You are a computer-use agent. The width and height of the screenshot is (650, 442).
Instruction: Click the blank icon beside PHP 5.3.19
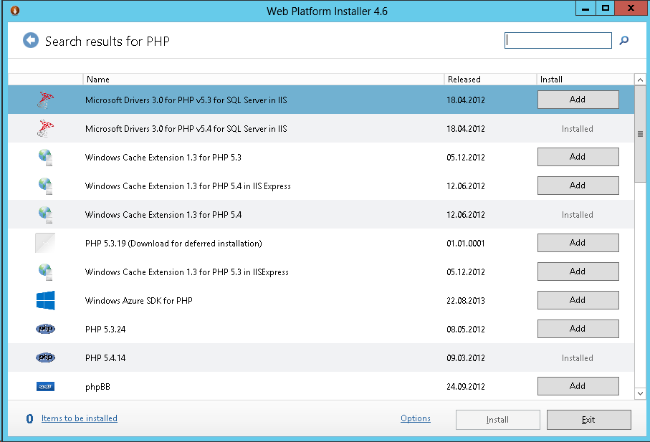pyautogui.click(x=45, y=243)
